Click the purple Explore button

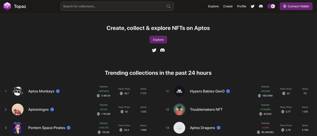click(158, 39)
